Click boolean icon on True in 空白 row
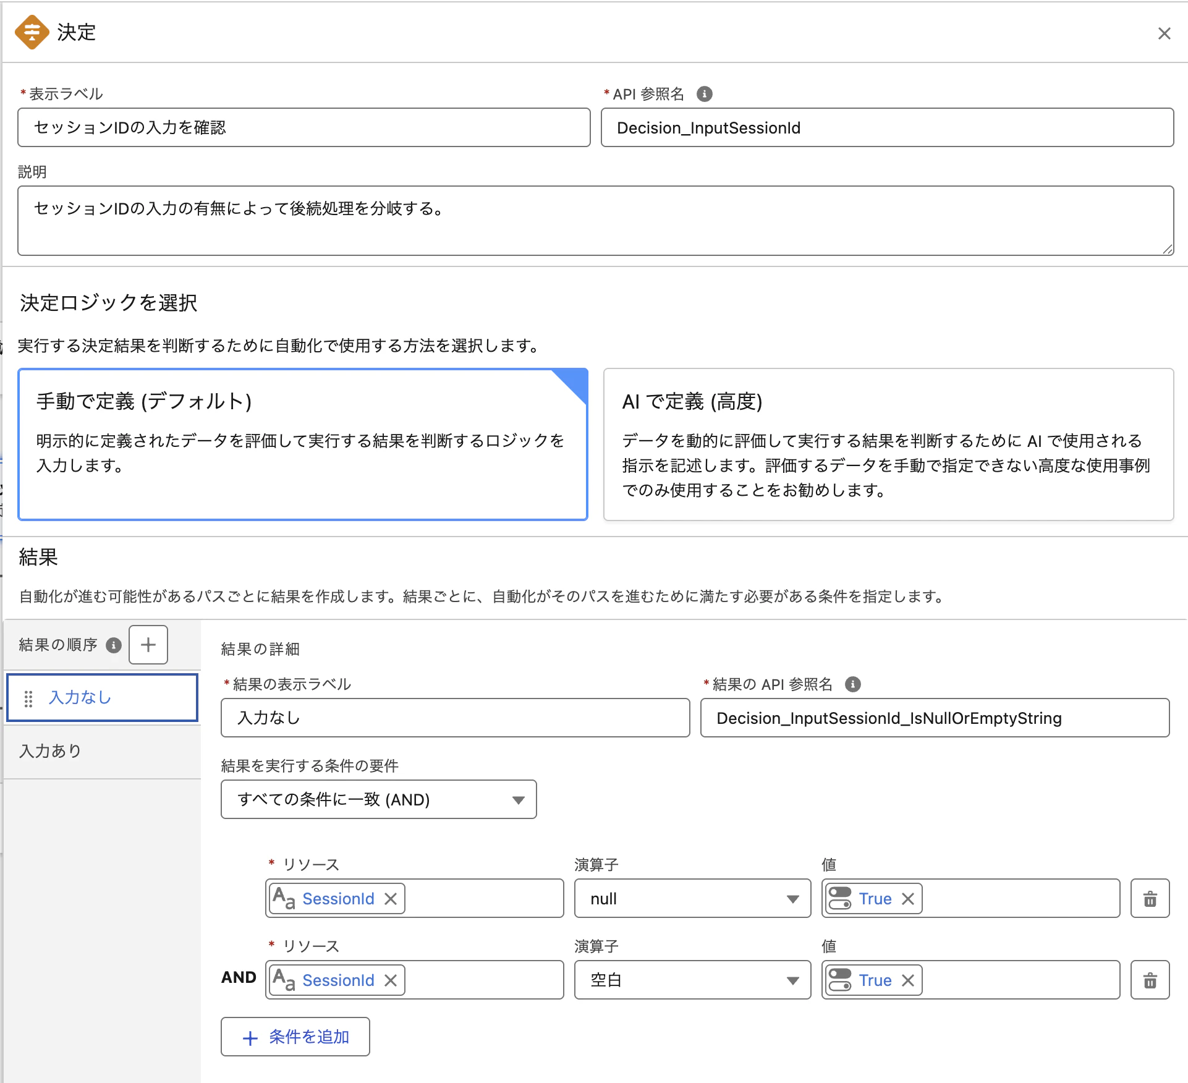The height and width of the screenshot is (1083, 1188). (x=840, y=980)
